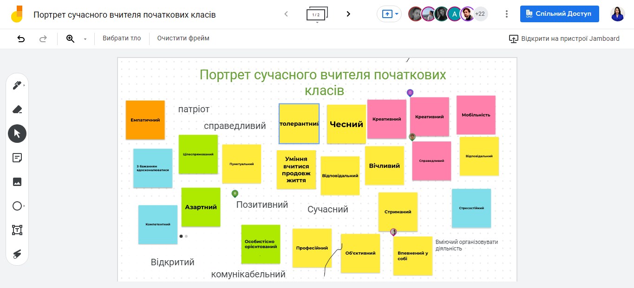Choose the Circle shape tool

tap(17, 206)
